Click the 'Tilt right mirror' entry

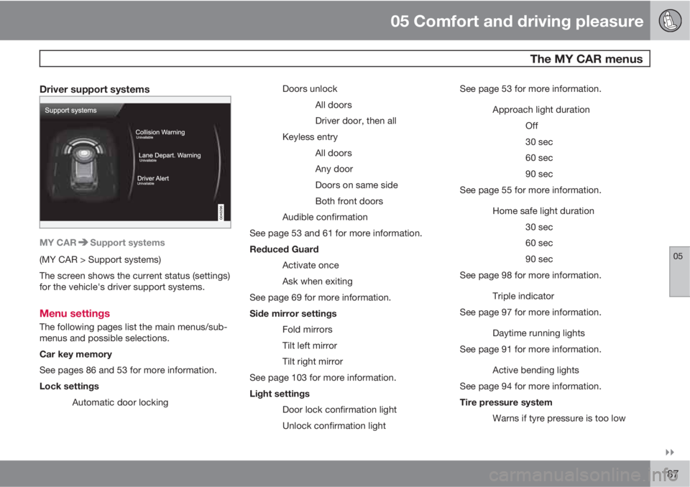313,361
